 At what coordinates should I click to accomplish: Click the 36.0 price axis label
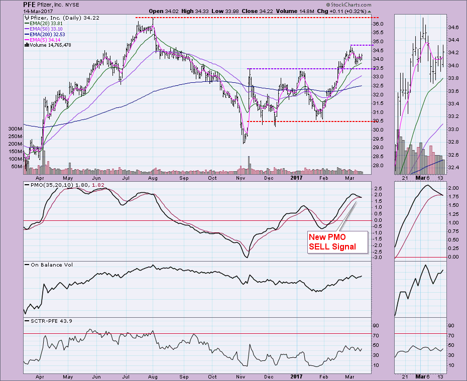point(378,24)
